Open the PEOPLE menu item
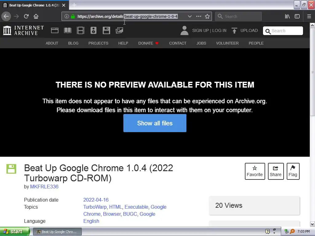Image resolution: width=315 pixels, height=236 pixels. pyautogui.click(x=256, y=43)
